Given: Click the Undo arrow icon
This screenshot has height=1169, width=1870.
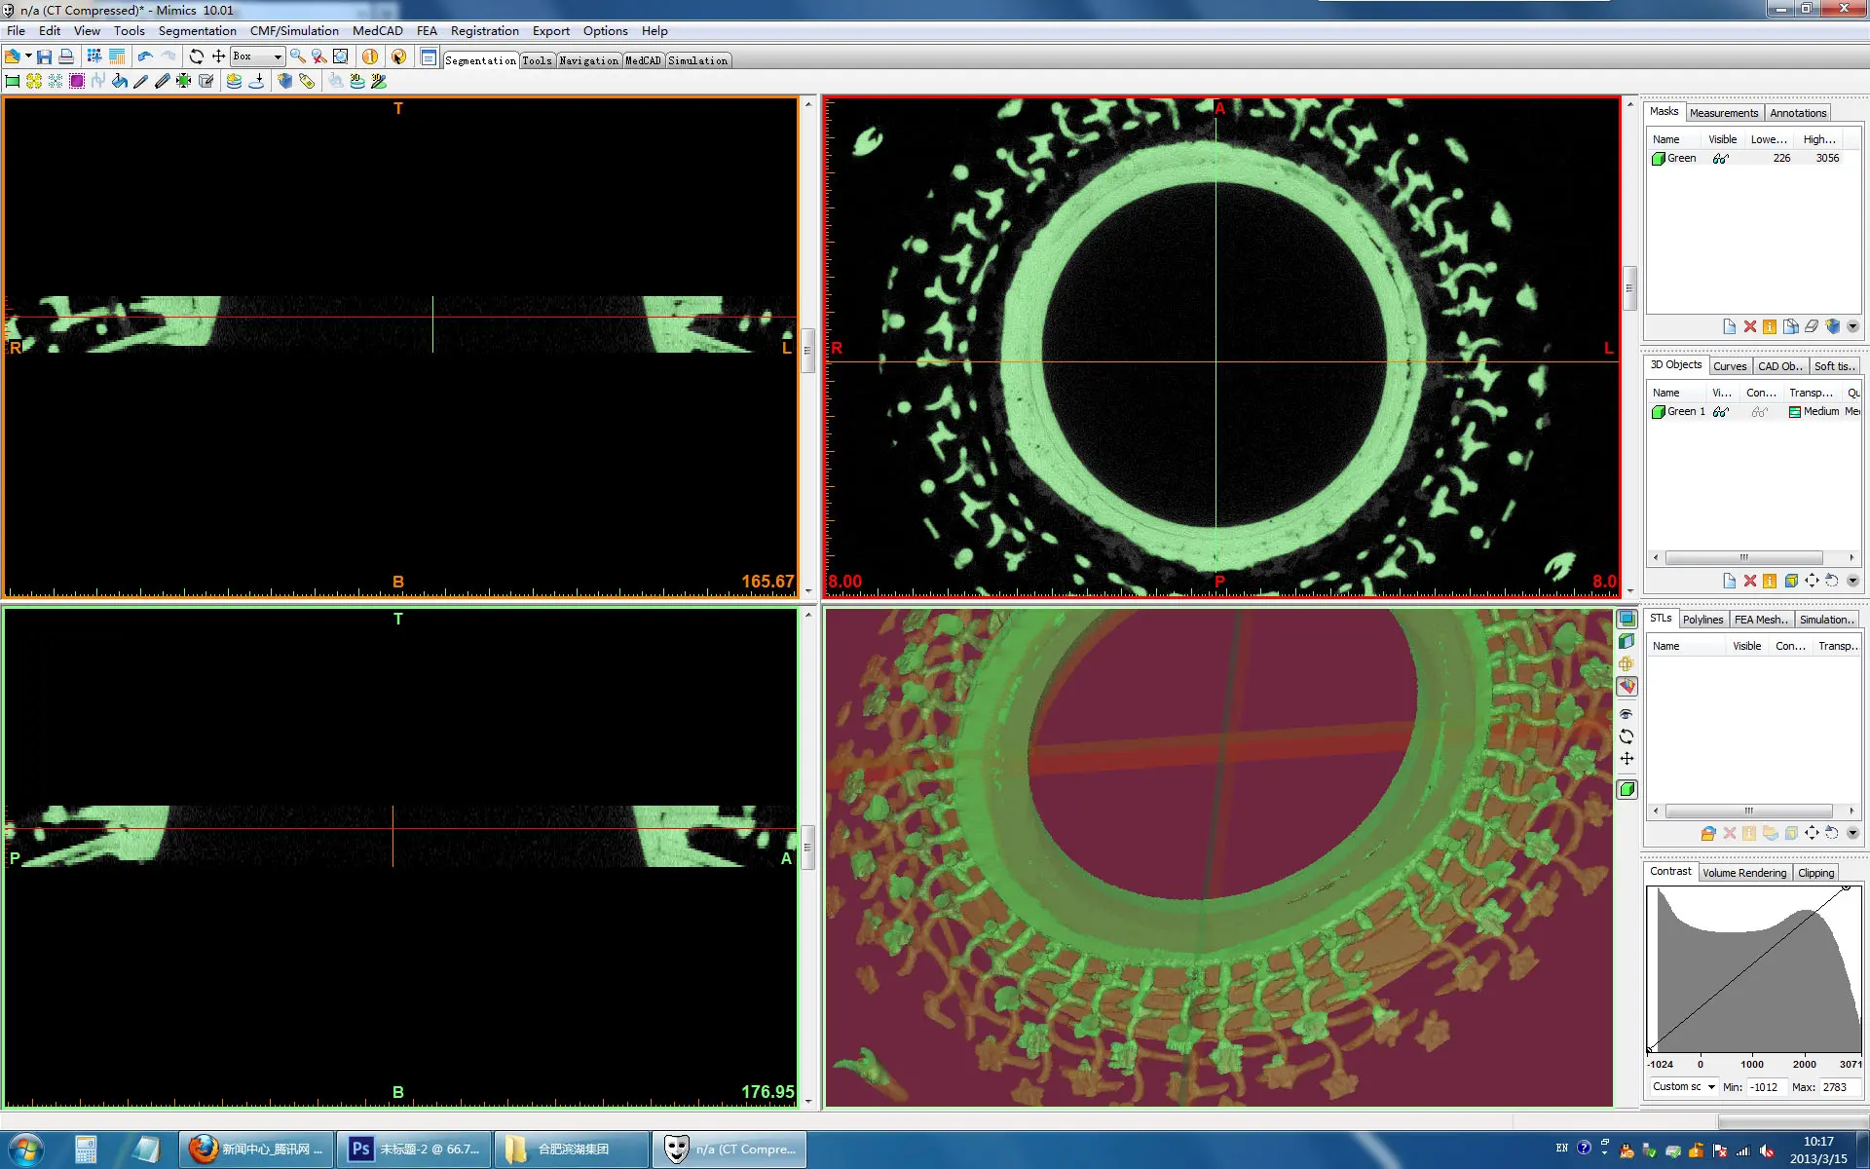Looking at the screenshot, I should click(x=145, y=57).
